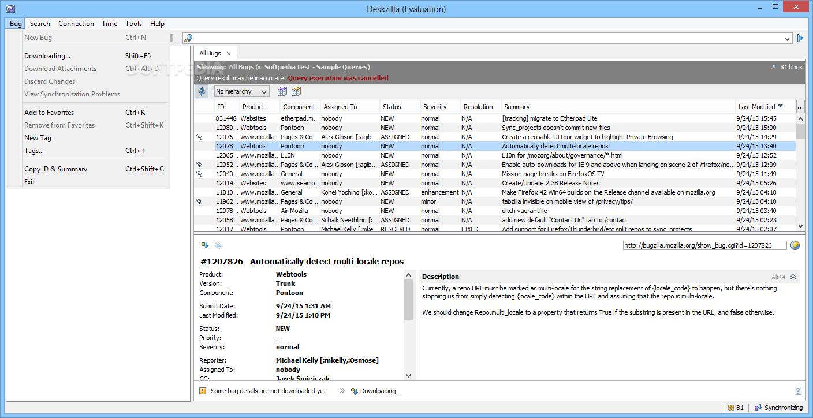The height and width of the screenshot is (418, 813).
Task: Choose New Tag in the Bug menu
Action: [88, 138]
